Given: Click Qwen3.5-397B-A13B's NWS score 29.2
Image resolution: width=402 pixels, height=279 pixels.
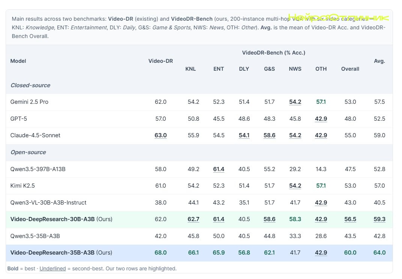Looking at the screenshot, I should [295, 169].
